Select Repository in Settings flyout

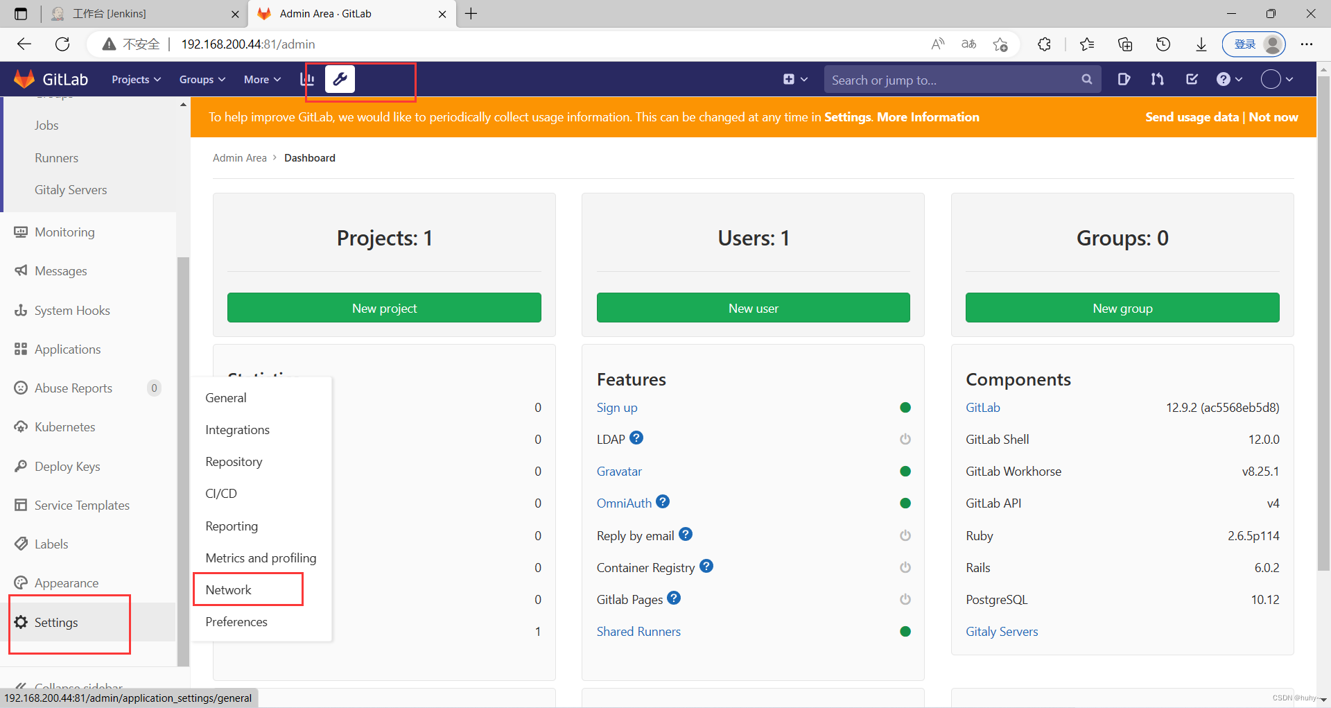(x=234, y=461)
